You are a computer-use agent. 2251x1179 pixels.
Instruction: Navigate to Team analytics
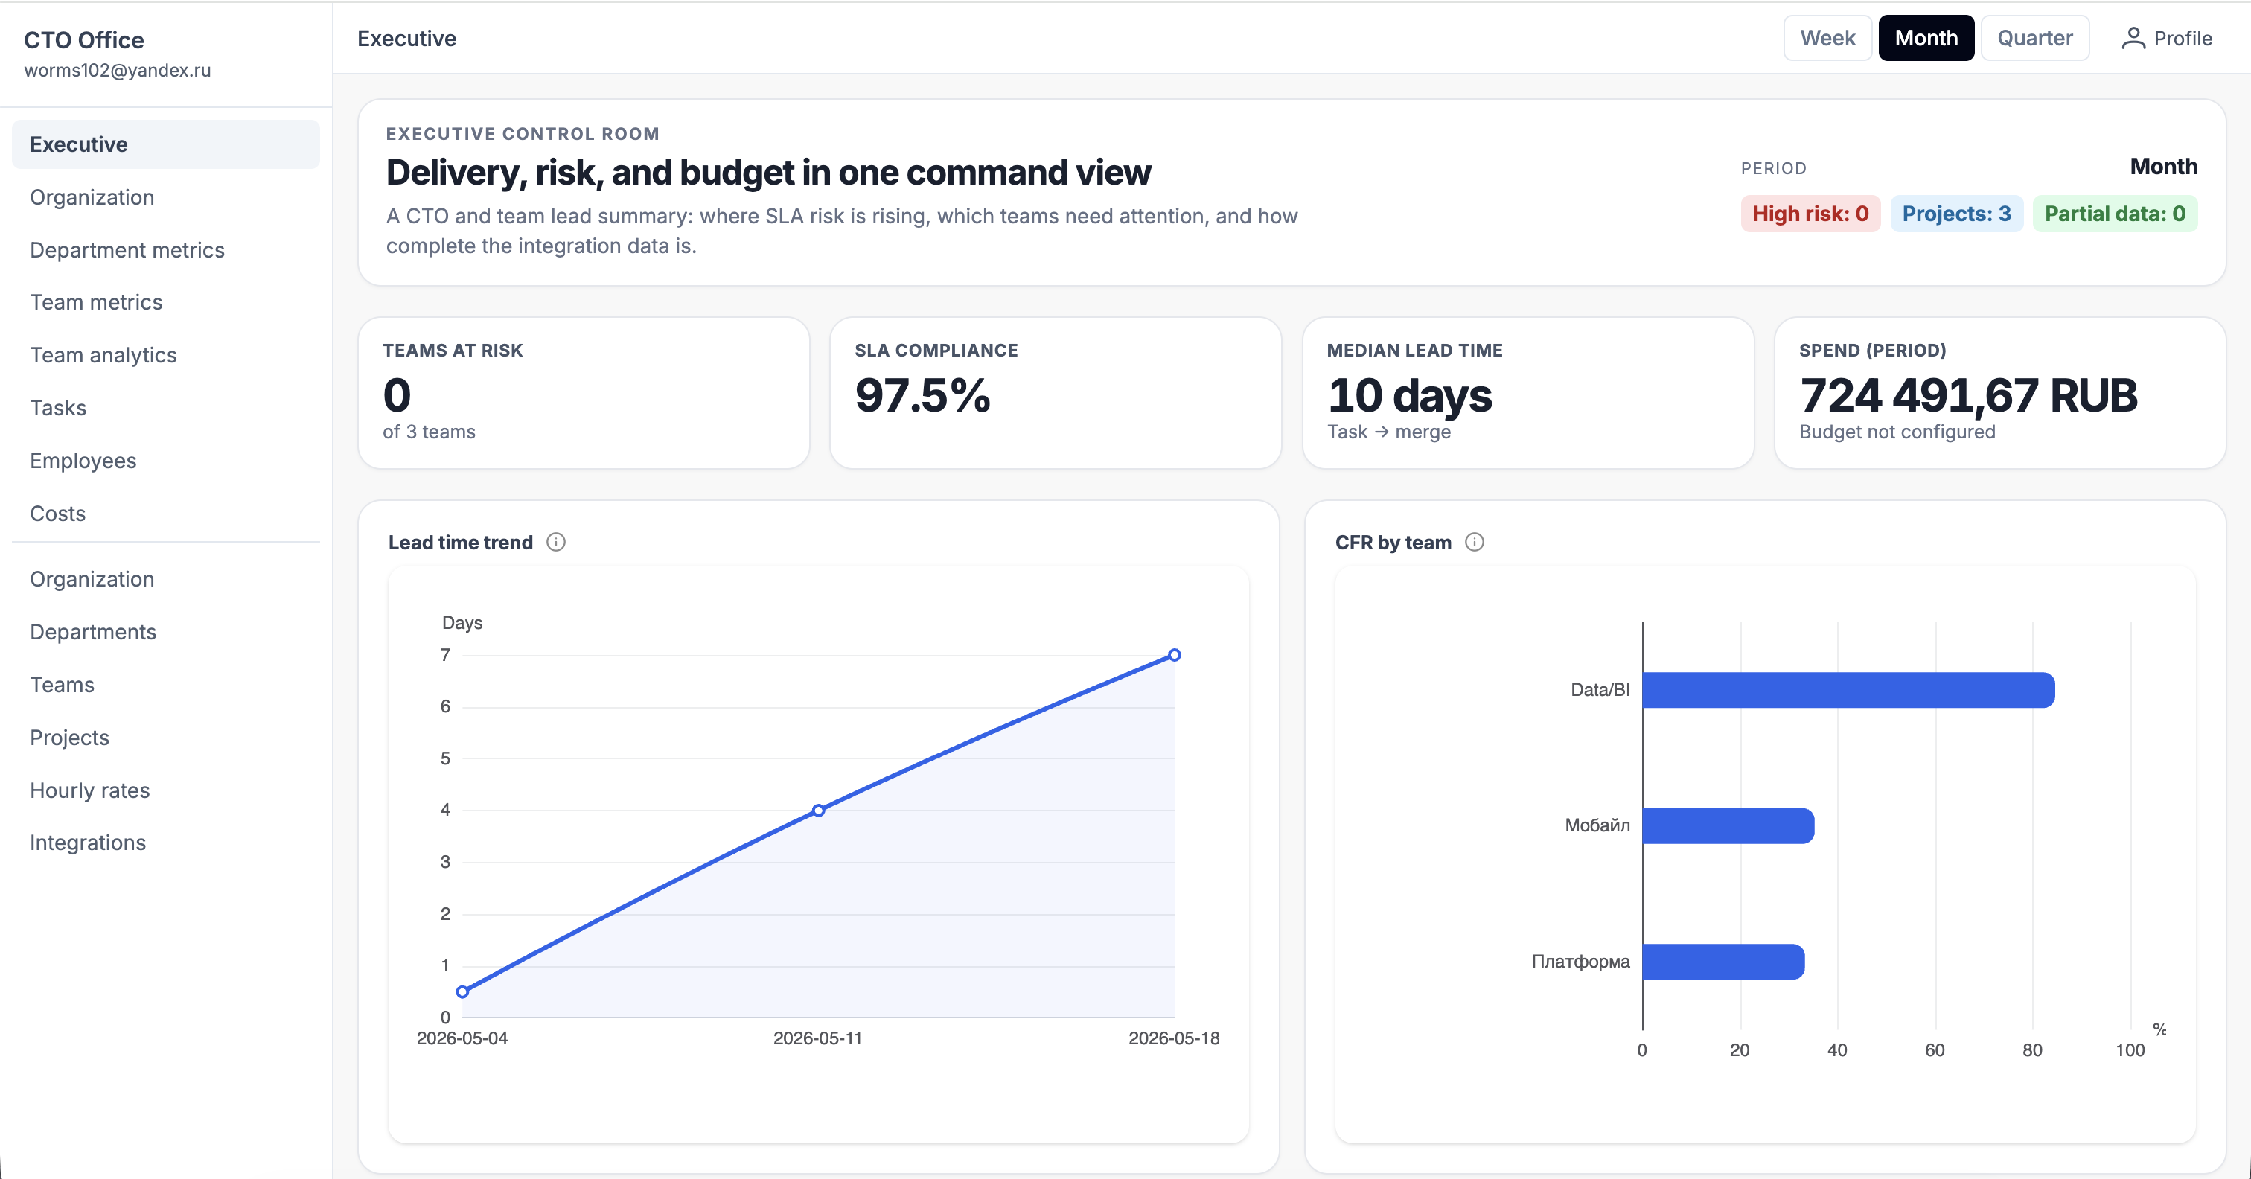click(x=166, y=355)
